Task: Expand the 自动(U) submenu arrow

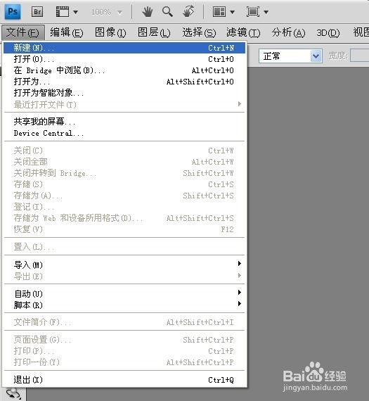Action: 240,293
